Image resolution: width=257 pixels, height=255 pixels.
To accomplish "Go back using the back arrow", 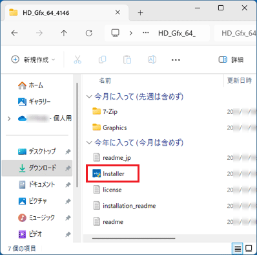I will click(15, 33).
